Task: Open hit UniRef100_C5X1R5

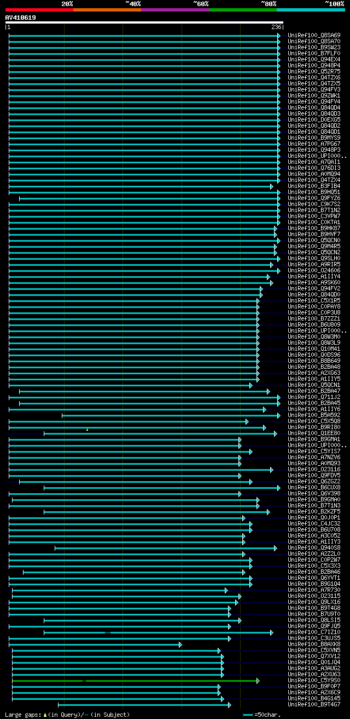Action: point(314,300)
